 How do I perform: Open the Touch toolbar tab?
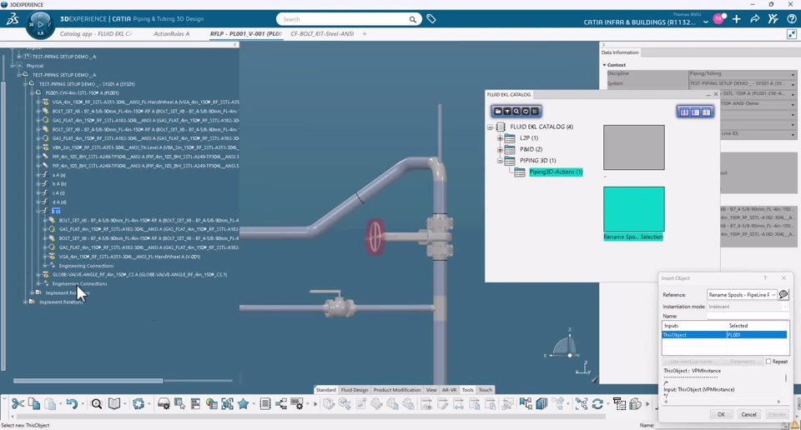click(x=486, y=390)
